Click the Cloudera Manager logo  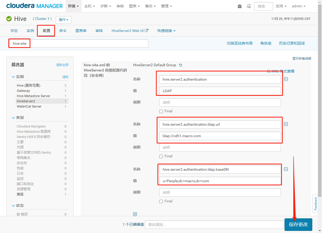35,6
